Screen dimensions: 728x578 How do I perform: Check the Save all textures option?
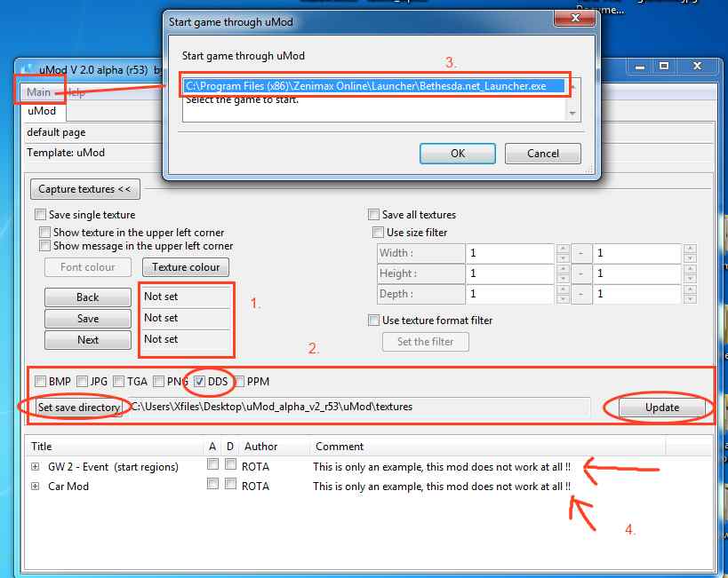[373, 215]
